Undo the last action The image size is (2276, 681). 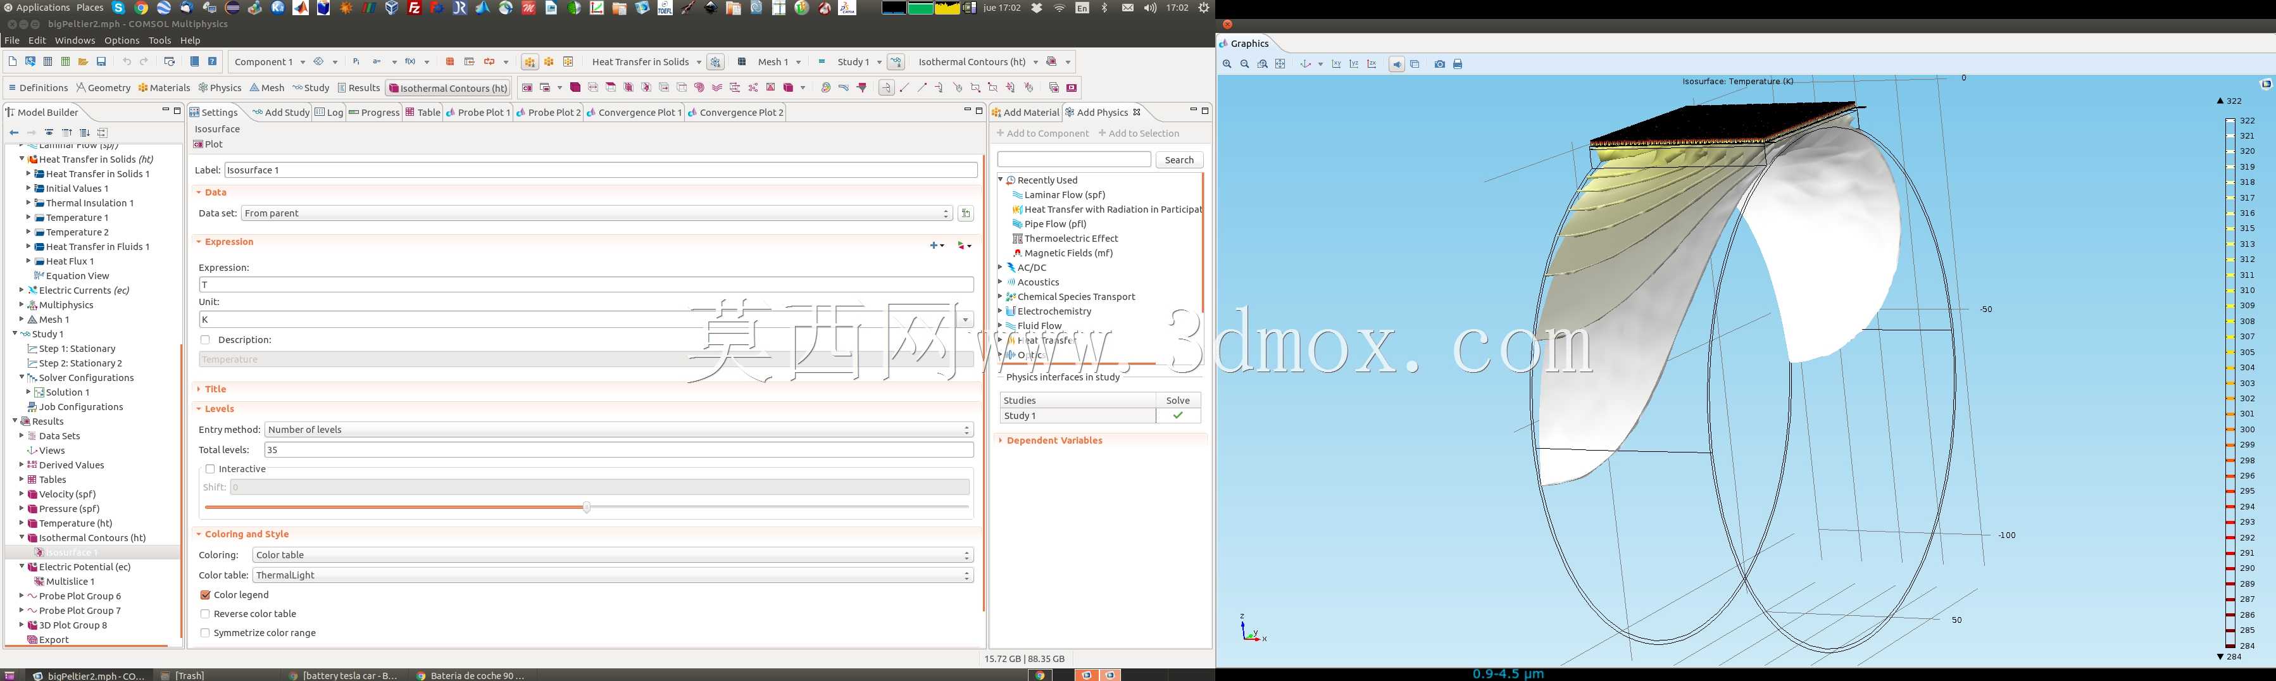[127, 62]
